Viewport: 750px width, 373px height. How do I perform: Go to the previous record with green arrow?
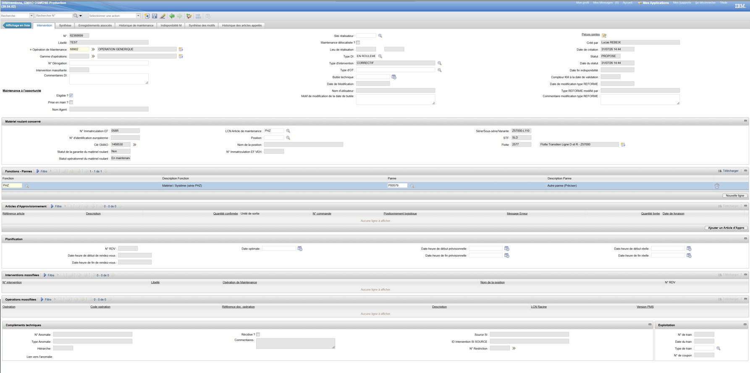point(172,16)
